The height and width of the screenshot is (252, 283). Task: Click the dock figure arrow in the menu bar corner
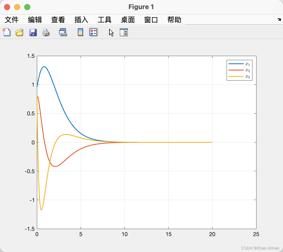coord(279,19)
